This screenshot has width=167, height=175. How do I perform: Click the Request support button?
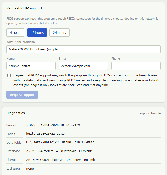coord(22,95)
